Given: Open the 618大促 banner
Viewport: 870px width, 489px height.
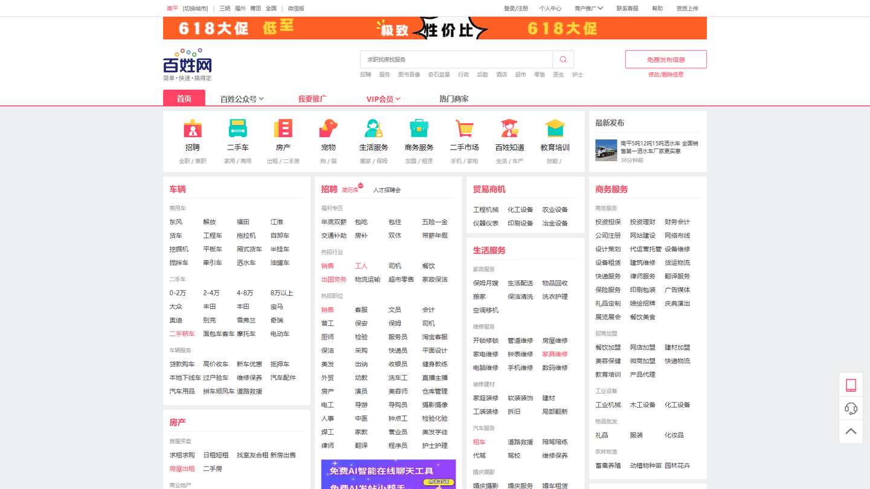Looking at the screenshot, I should point(435,28).
